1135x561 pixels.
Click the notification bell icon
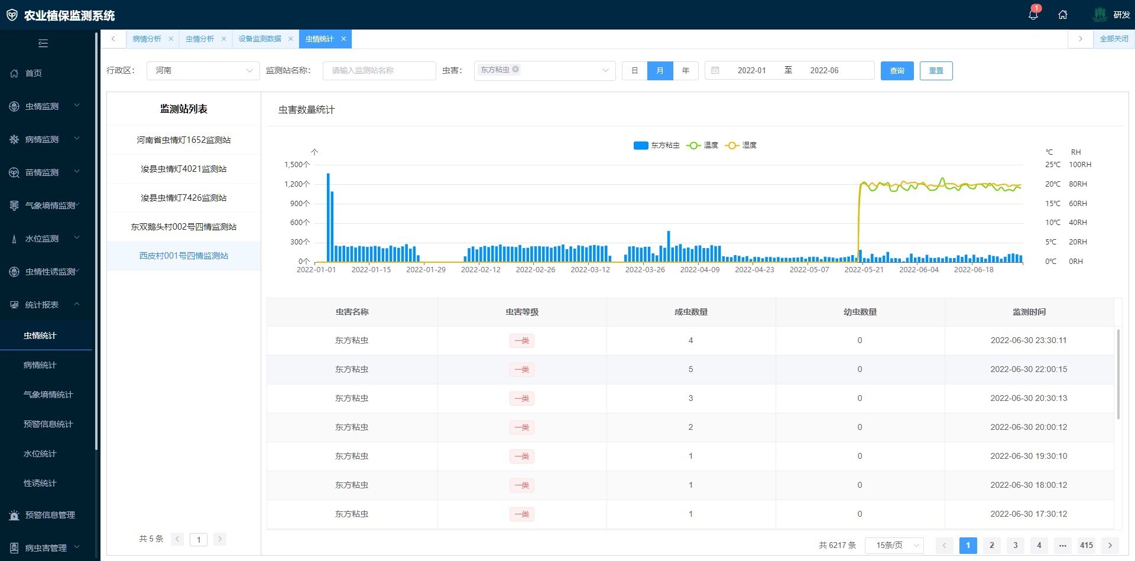1033,15
